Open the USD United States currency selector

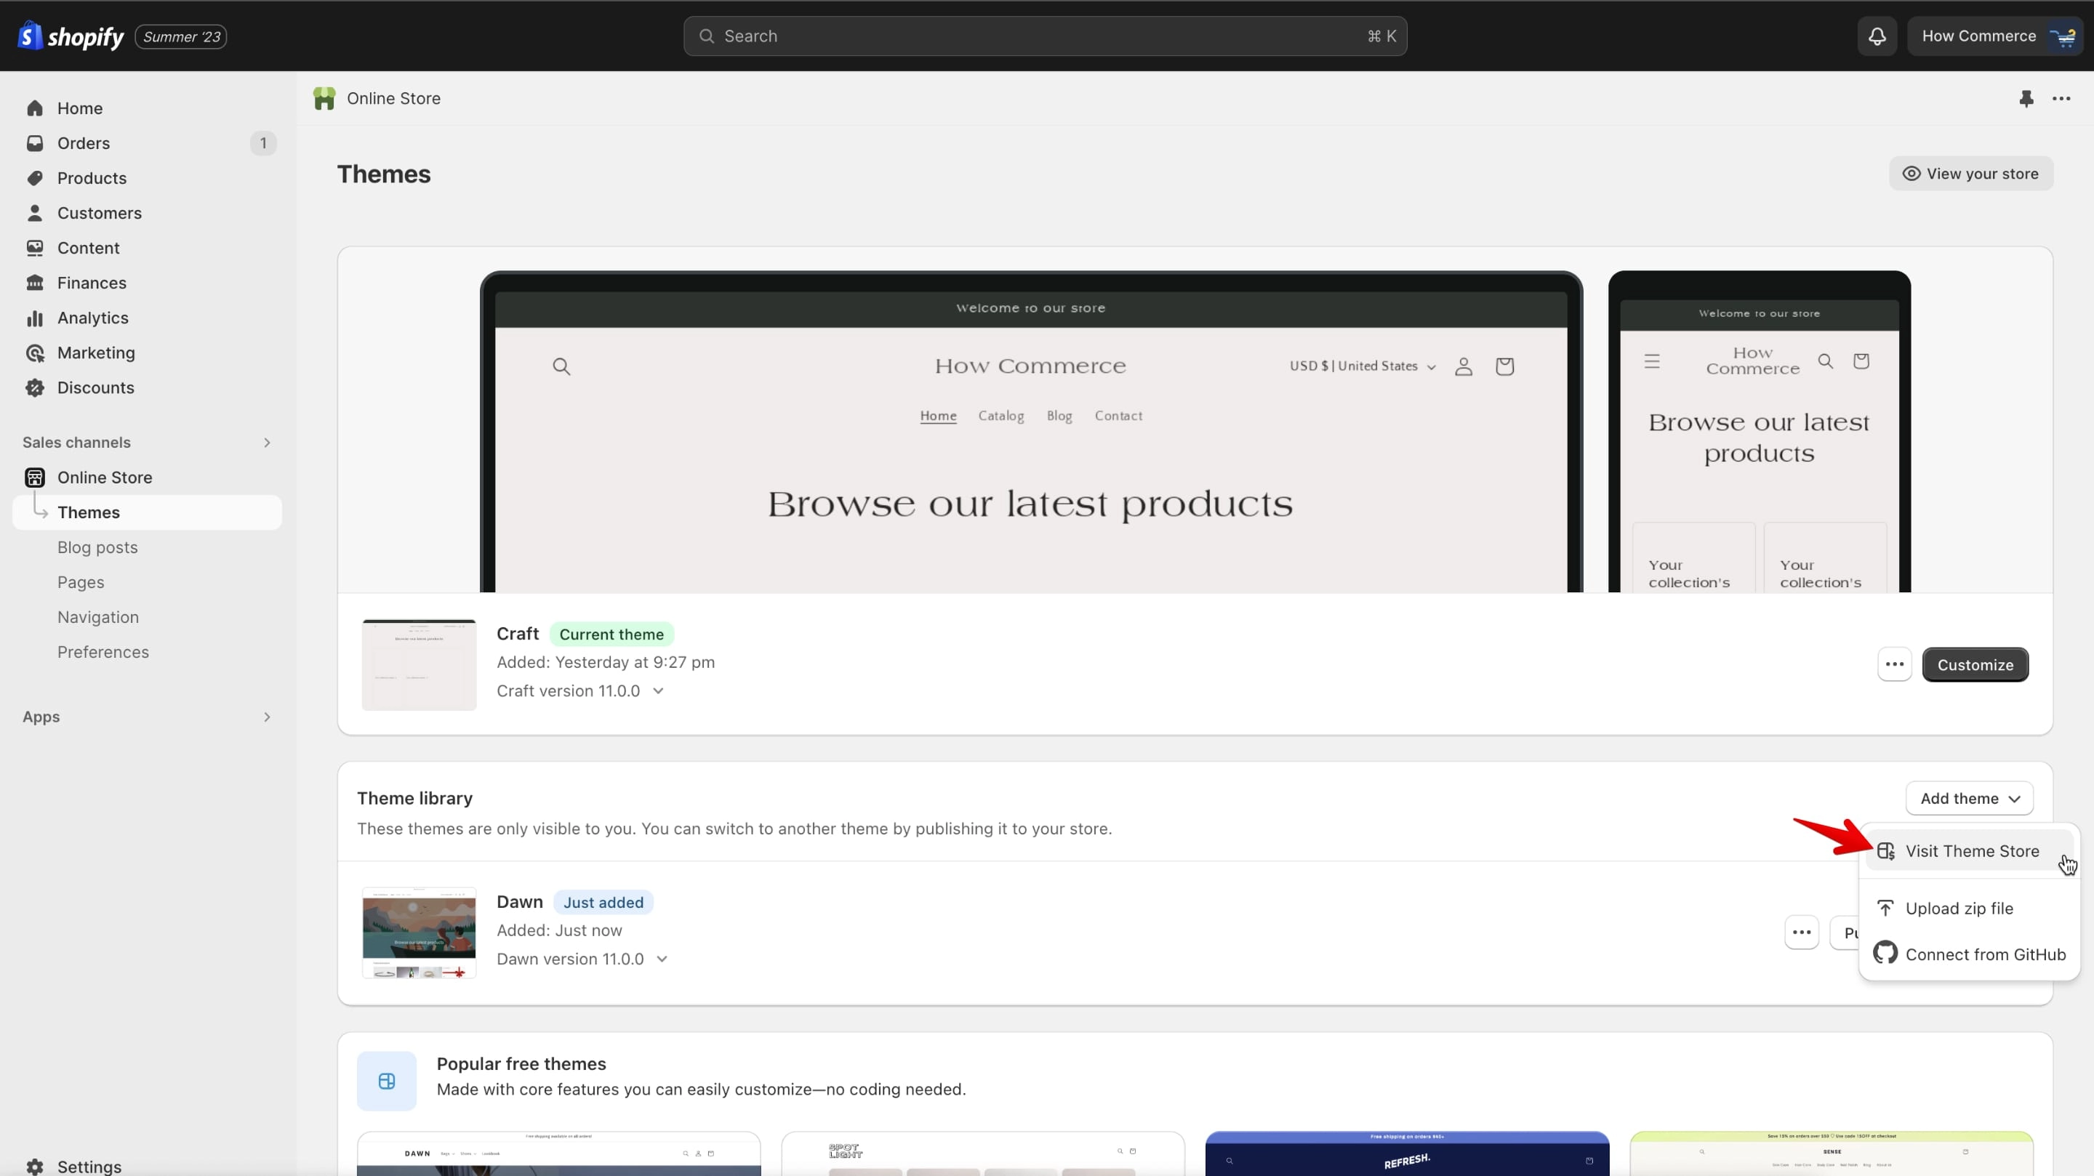tap(1363, 366)
